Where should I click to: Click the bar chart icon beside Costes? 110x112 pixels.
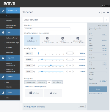(x=3, y=92)
